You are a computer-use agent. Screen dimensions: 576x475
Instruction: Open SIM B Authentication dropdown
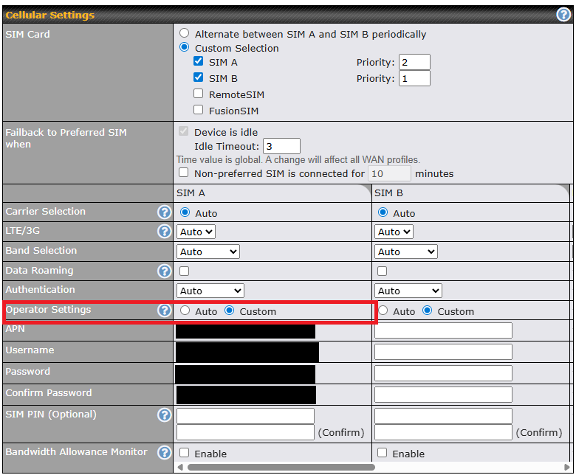tap(408, 291)
